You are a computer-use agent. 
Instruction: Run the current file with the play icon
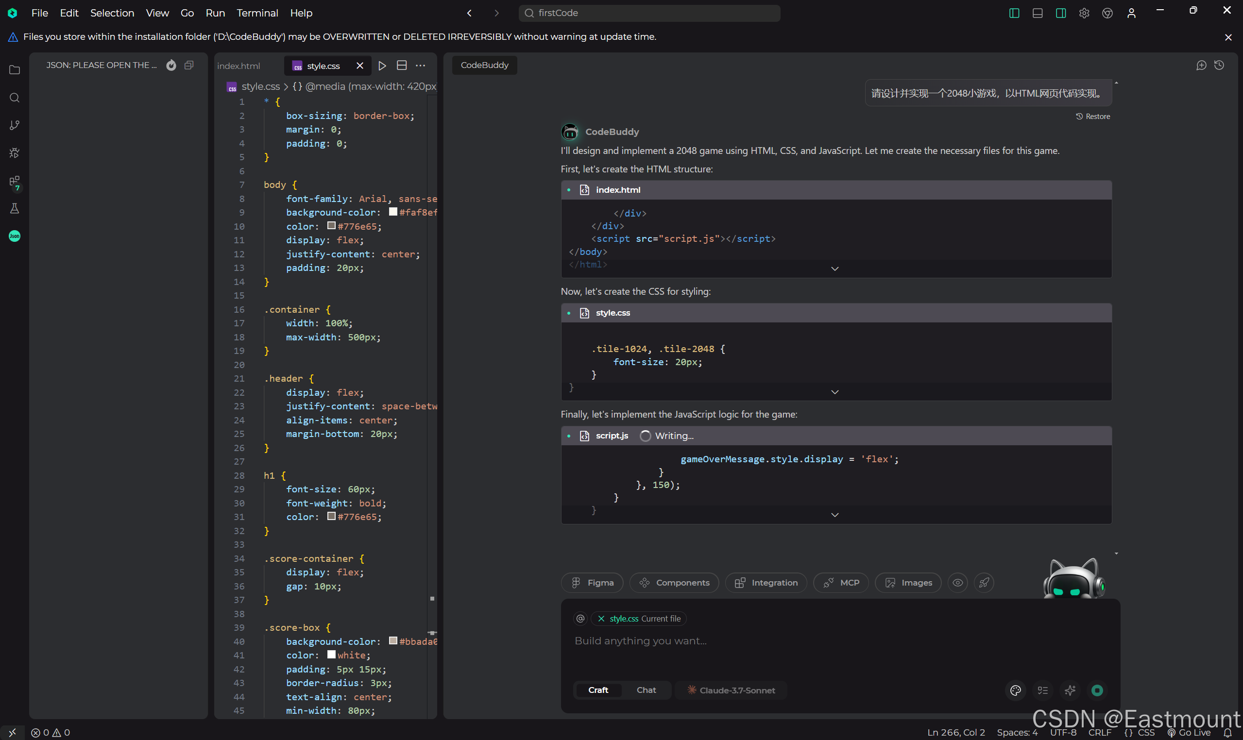tap(382, 66)
